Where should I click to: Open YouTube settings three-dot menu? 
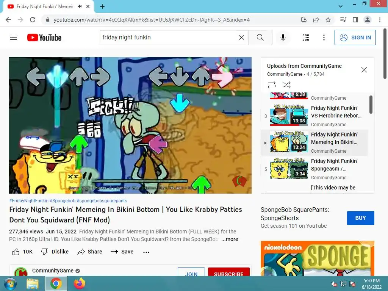324,38
